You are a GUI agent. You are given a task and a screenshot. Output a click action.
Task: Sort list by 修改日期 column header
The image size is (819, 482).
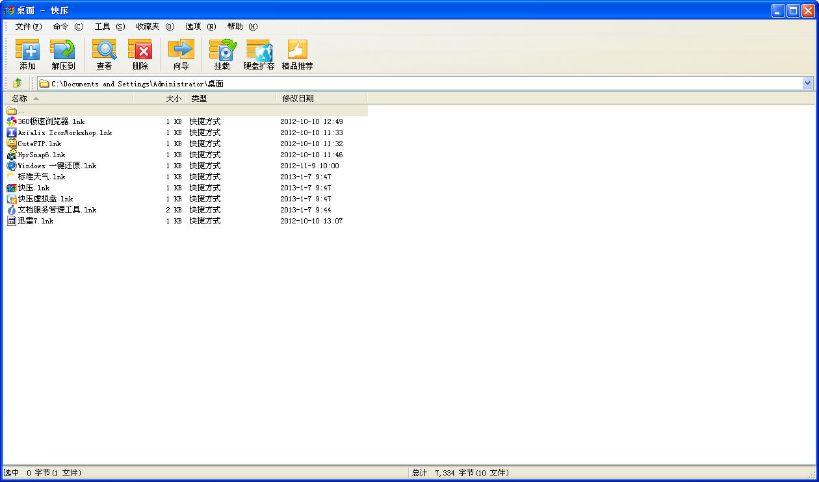pyautogui.click(x=298, y=99)
